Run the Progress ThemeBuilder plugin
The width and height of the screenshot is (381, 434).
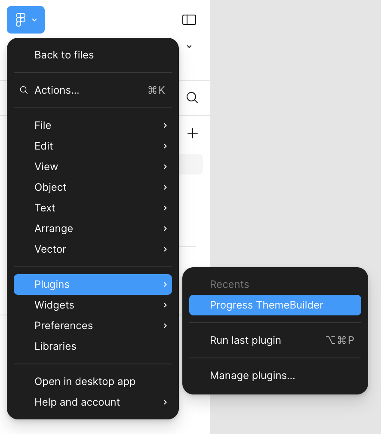(275, 305)
